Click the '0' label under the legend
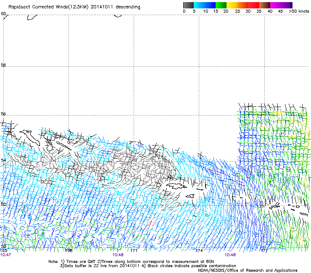The image size is (311, 273). (x=184, y=11)
